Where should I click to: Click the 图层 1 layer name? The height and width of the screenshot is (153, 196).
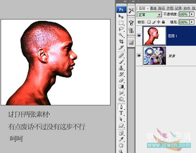(x=172, y=36)
